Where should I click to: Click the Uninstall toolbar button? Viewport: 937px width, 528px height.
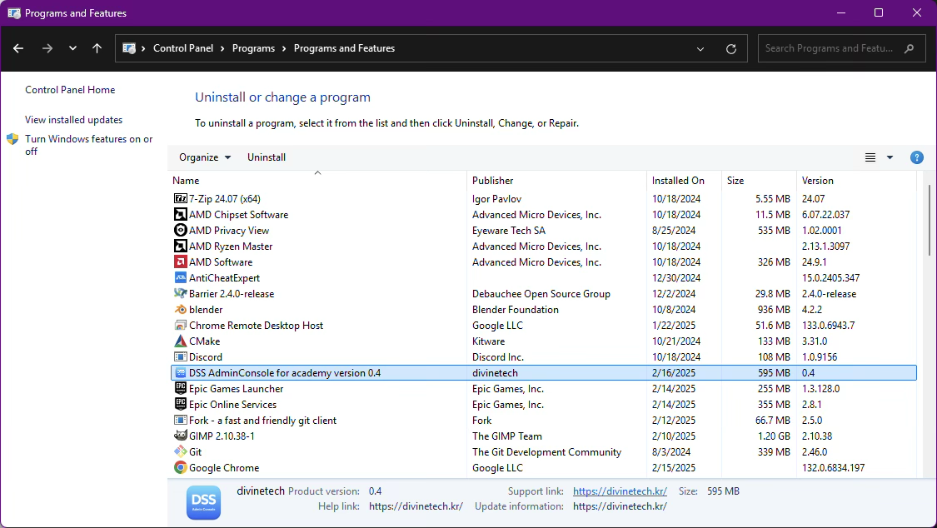(267, 157)
